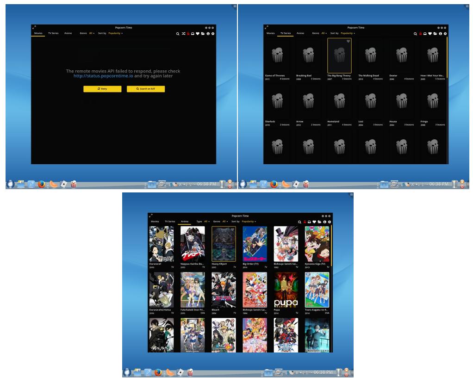Open the status.popcorntime.io link
This screenshot has width=473, height=383.
coord(103,76)
